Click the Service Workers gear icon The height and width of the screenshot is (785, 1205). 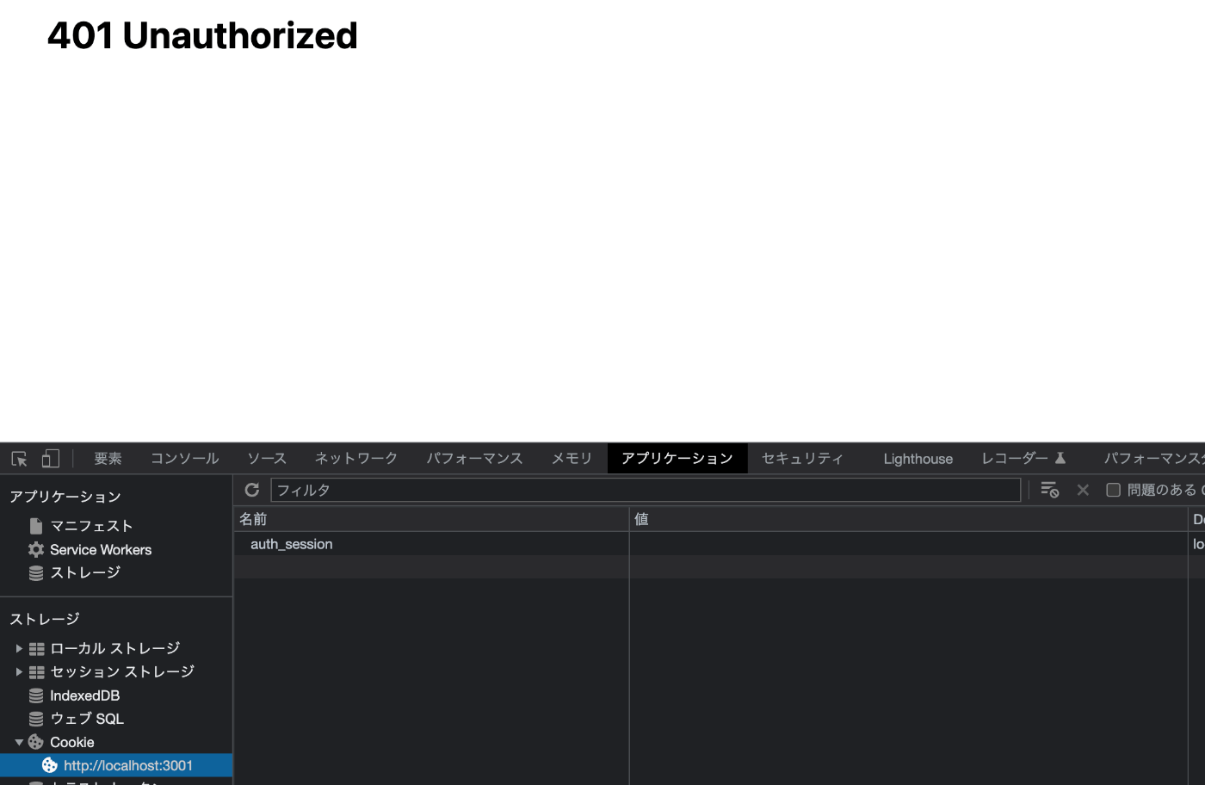(x=36, y=549)
